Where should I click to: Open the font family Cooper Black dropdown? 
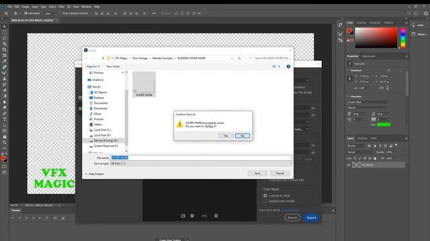point(368,102)
